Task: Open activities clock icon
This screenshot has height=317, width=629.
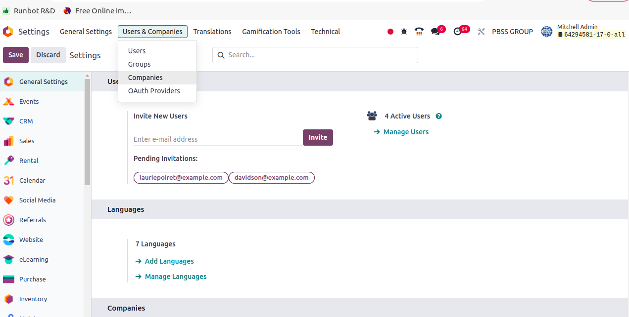Action: pos(458,32)
